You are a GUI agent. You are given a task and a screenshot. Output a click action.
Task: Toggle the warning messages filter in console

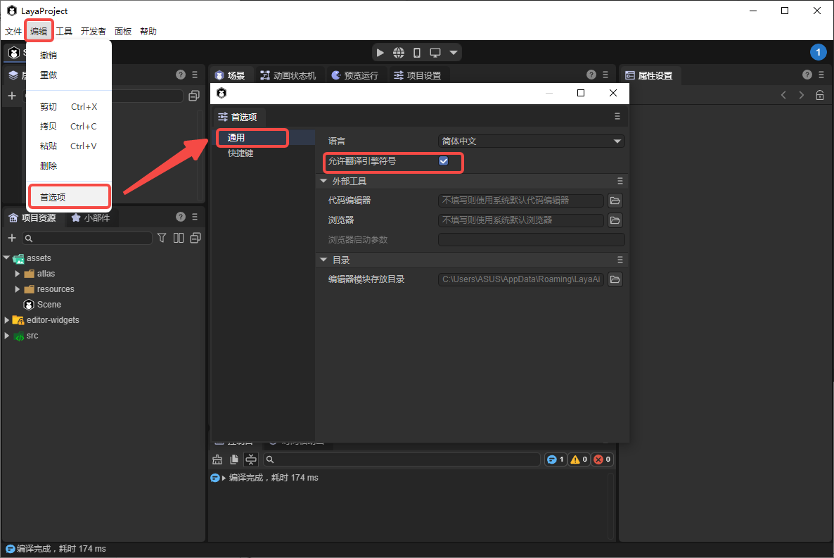point(579,459)
